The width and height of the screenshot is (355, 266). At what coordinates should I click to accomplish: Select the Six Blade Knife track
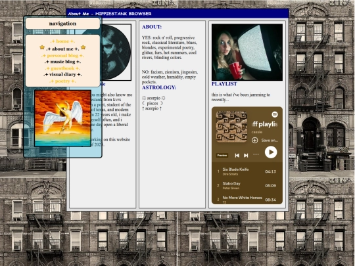[247, 171]
